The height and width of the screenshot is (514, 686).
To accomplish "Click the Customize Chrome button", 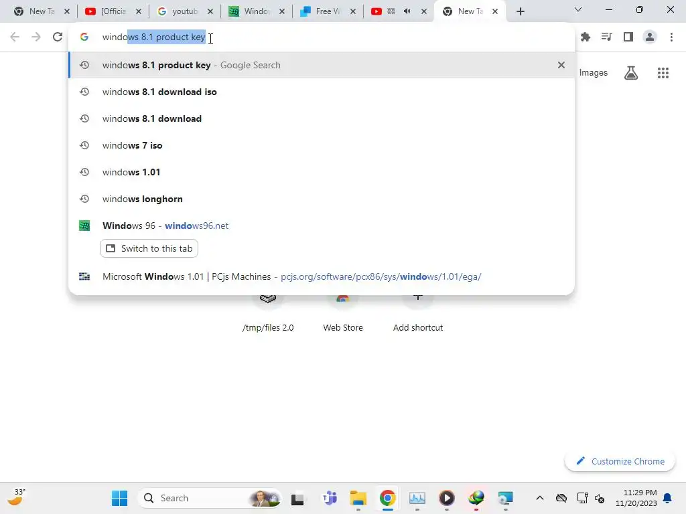I will [x=620, y=461].
